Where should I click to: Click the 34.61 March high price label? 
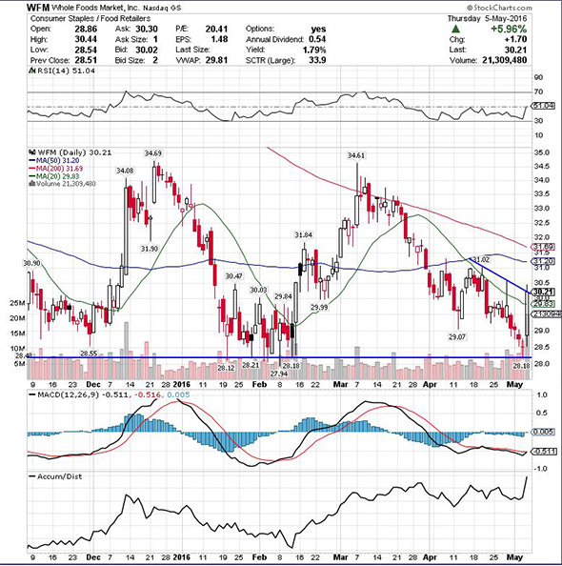point(356,155)
